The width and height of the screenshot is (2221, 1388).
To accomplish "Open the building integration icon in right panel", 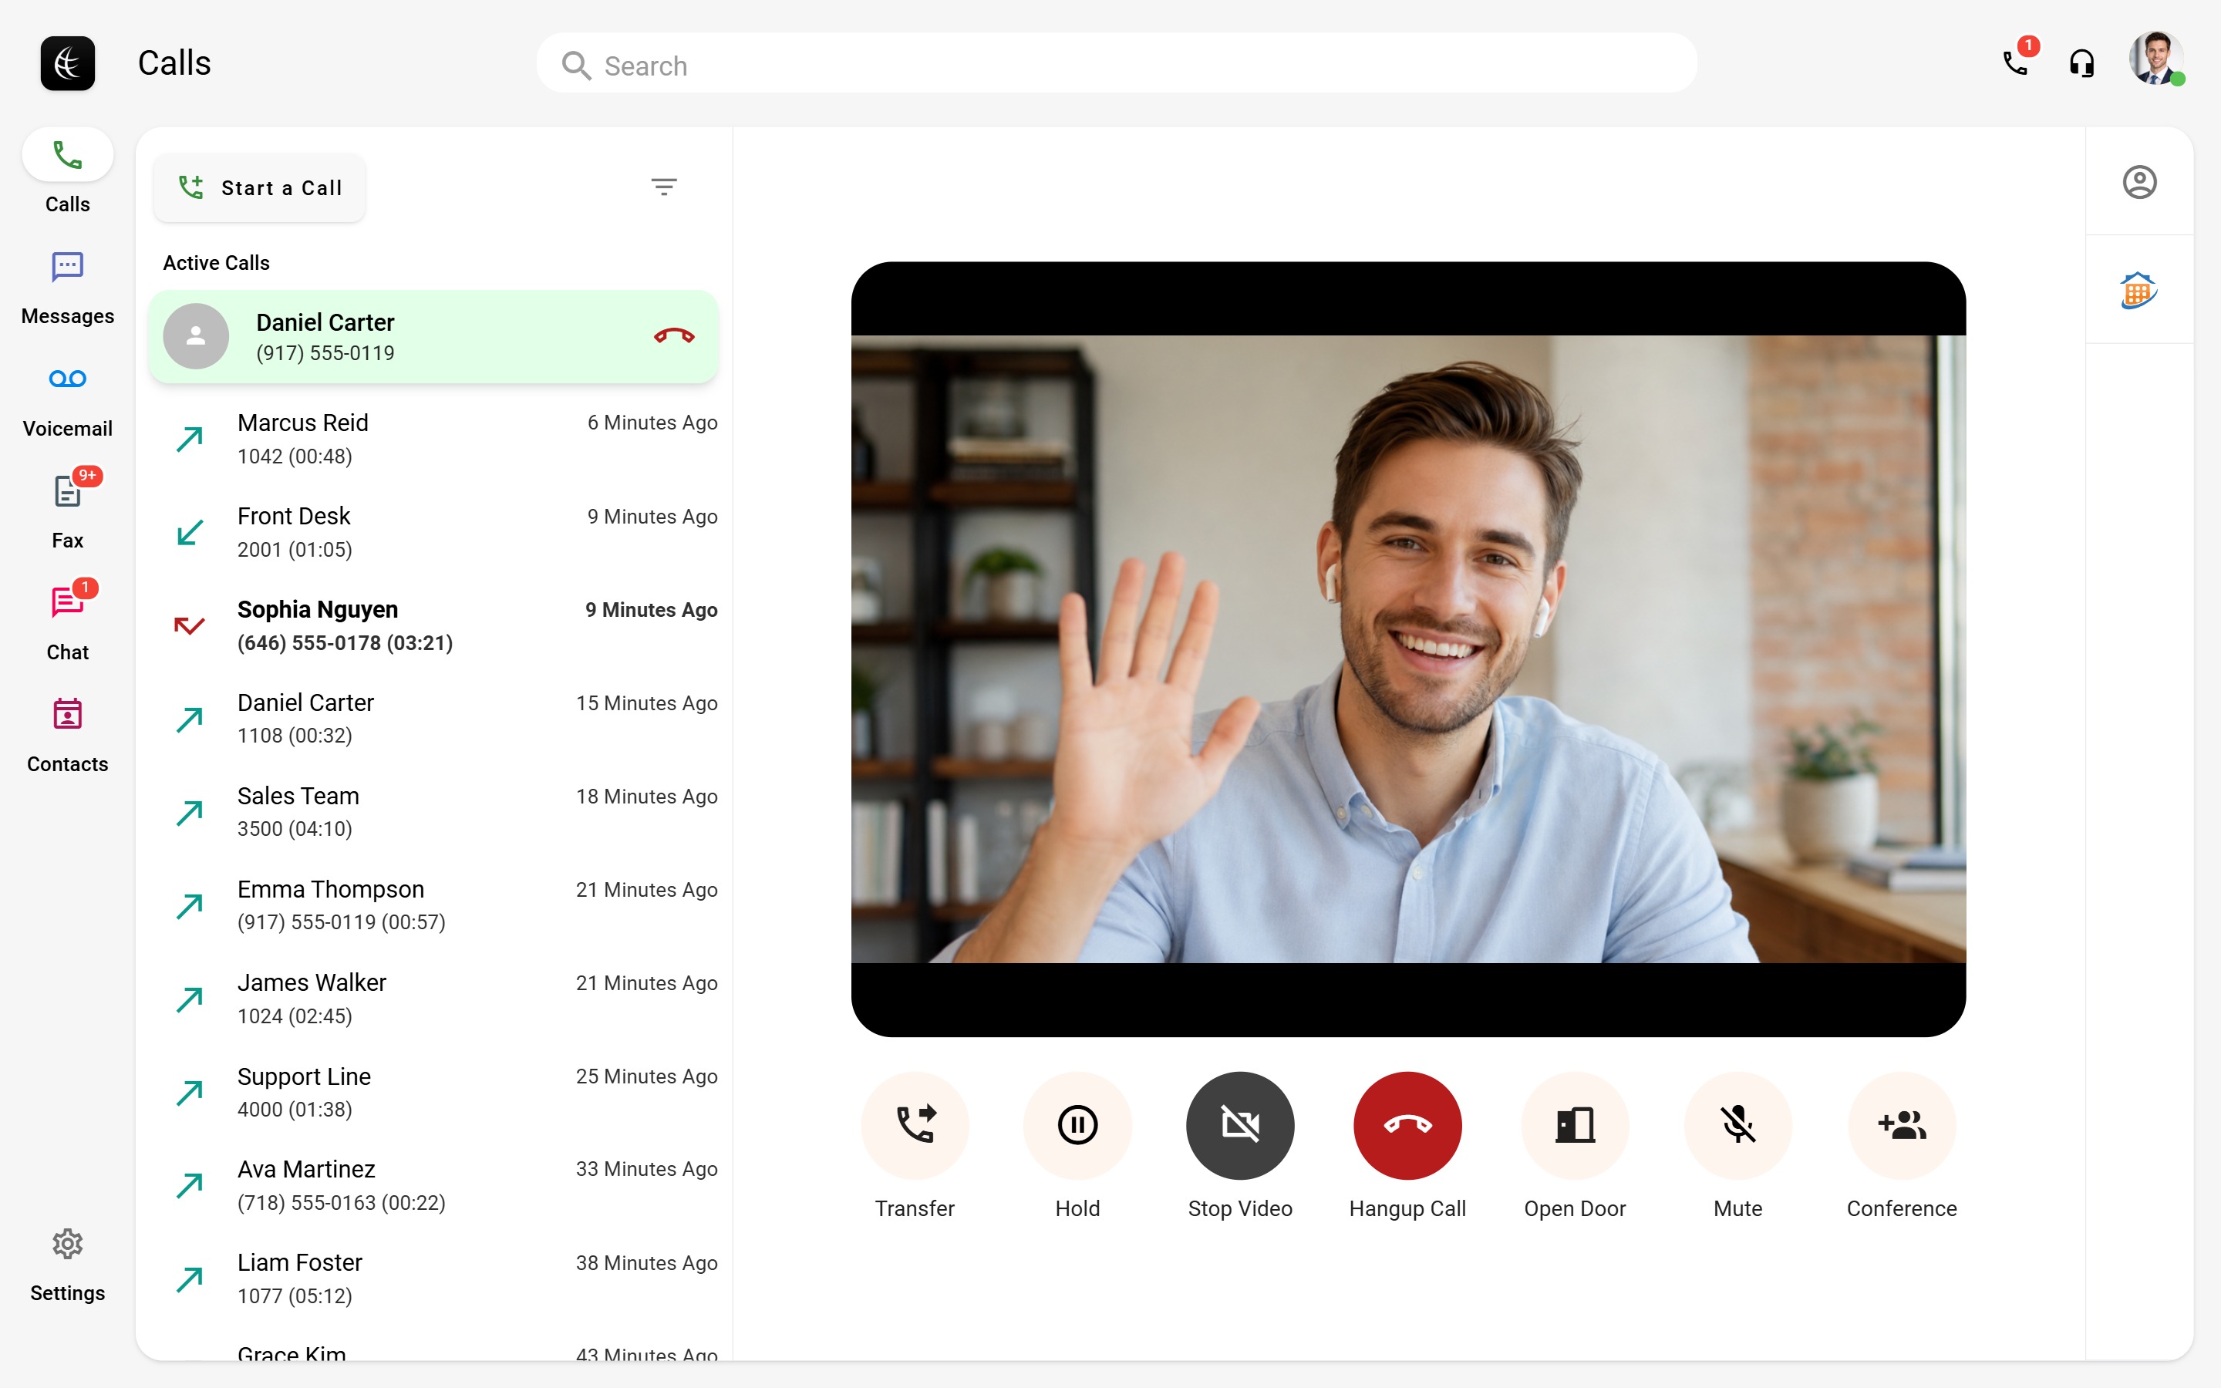I will pyautogui.click(x=2138, y=291).
